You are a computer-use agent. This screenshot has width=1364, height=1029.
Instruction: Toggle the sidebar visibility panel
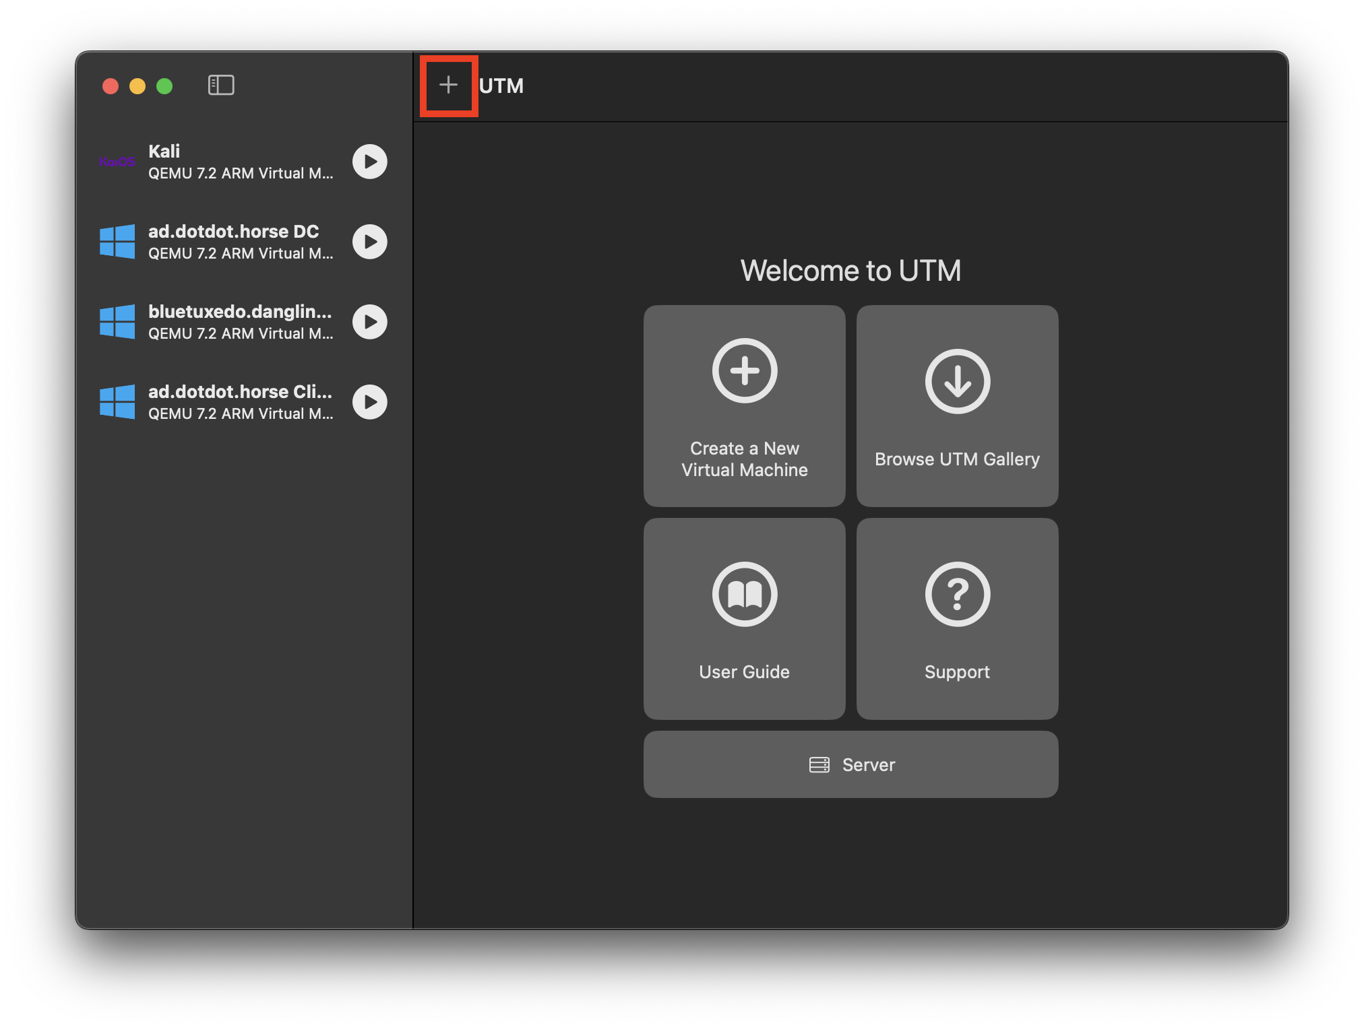tap(220, 86)
